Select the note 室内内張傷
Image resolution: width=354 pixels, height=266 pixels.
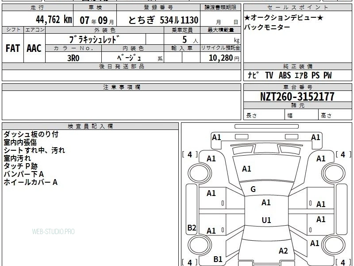point(20,142)
